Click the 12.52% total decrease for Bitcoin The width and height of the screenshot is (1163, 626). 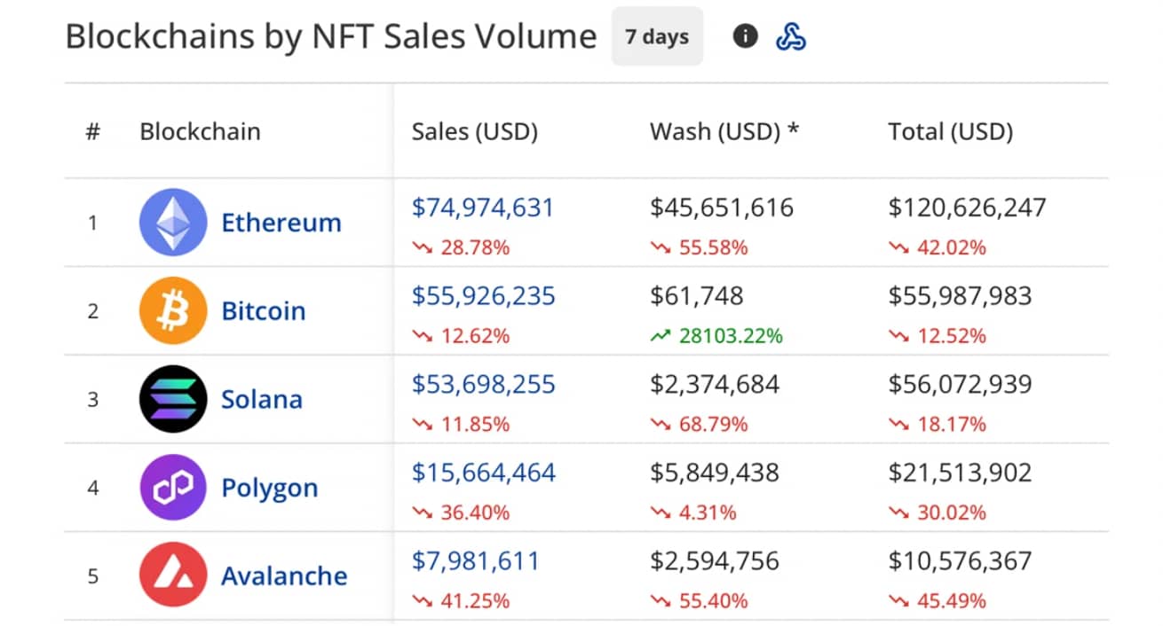coord(938,336)
